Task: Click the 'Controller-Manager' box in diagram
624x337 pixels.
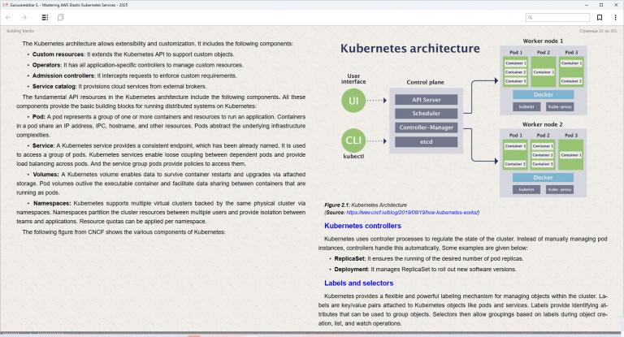Action: pyautogui.click(x=427, y=127)
